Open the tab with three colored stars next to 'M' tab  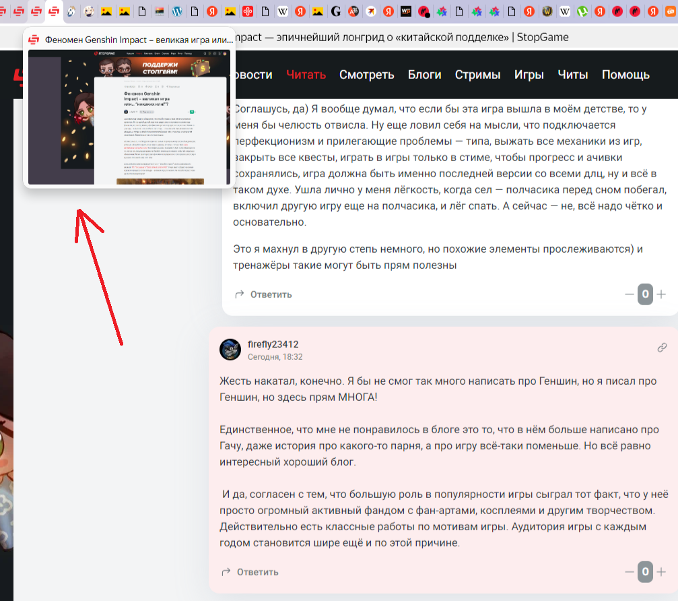coord(442,11)
